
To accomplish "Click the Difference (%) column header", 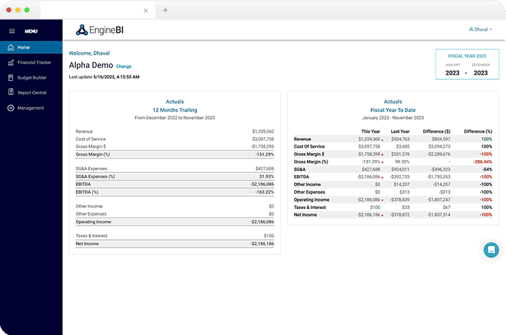I will coord(478,131).
